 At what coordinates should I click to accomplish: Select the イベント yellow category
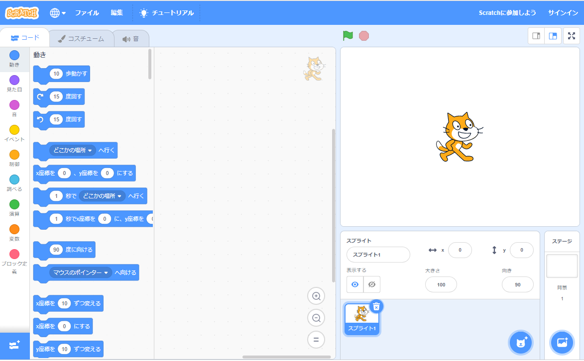(x=14, y=133)
